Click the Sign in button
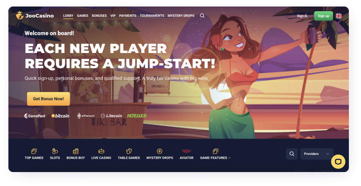The image size is (361, 186). coord(302,16)
